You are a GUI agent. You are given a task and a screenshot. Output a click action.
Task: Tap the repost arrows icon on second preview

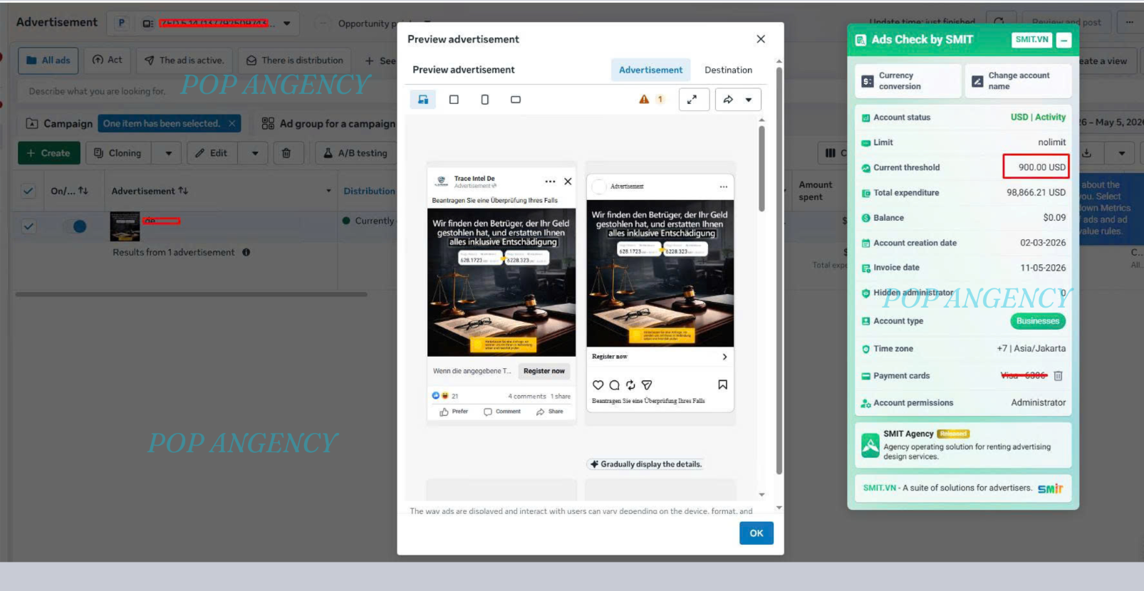point(630,385)
